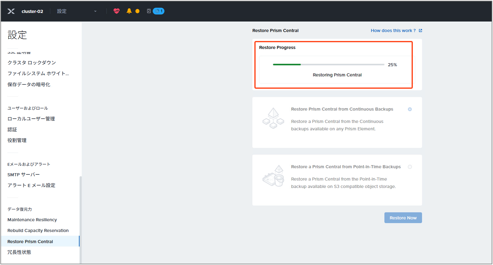Open the alerts bell icon
This screenshot has height=265, width=493.
pyautogui.click(x=129, y=11)
